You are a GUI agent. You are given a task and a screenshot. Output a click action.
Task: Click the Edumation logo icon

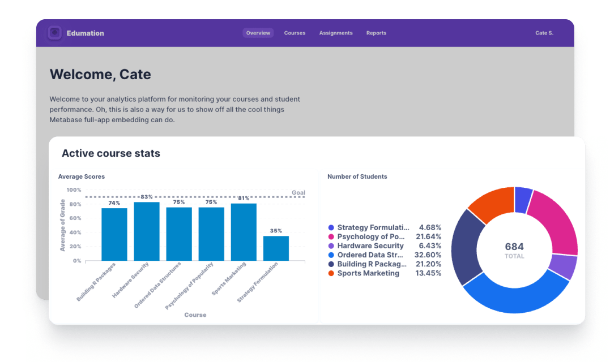(54, 33)
